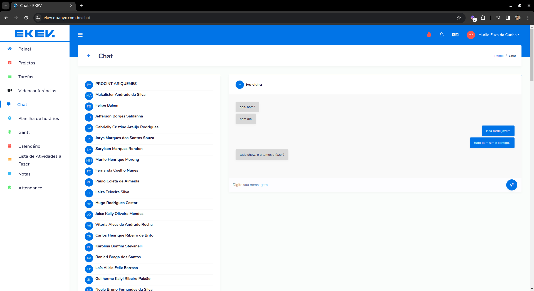Select Gantt from the sidebar menu
The height and width of the screenshot is (291, 534).
click(x=24, y=132)
